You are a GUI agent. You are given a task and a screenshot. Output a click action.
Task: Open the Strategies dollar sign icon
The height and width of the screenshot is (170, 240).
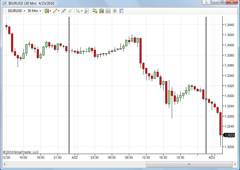pyautogui.click(x=115, y=11)
